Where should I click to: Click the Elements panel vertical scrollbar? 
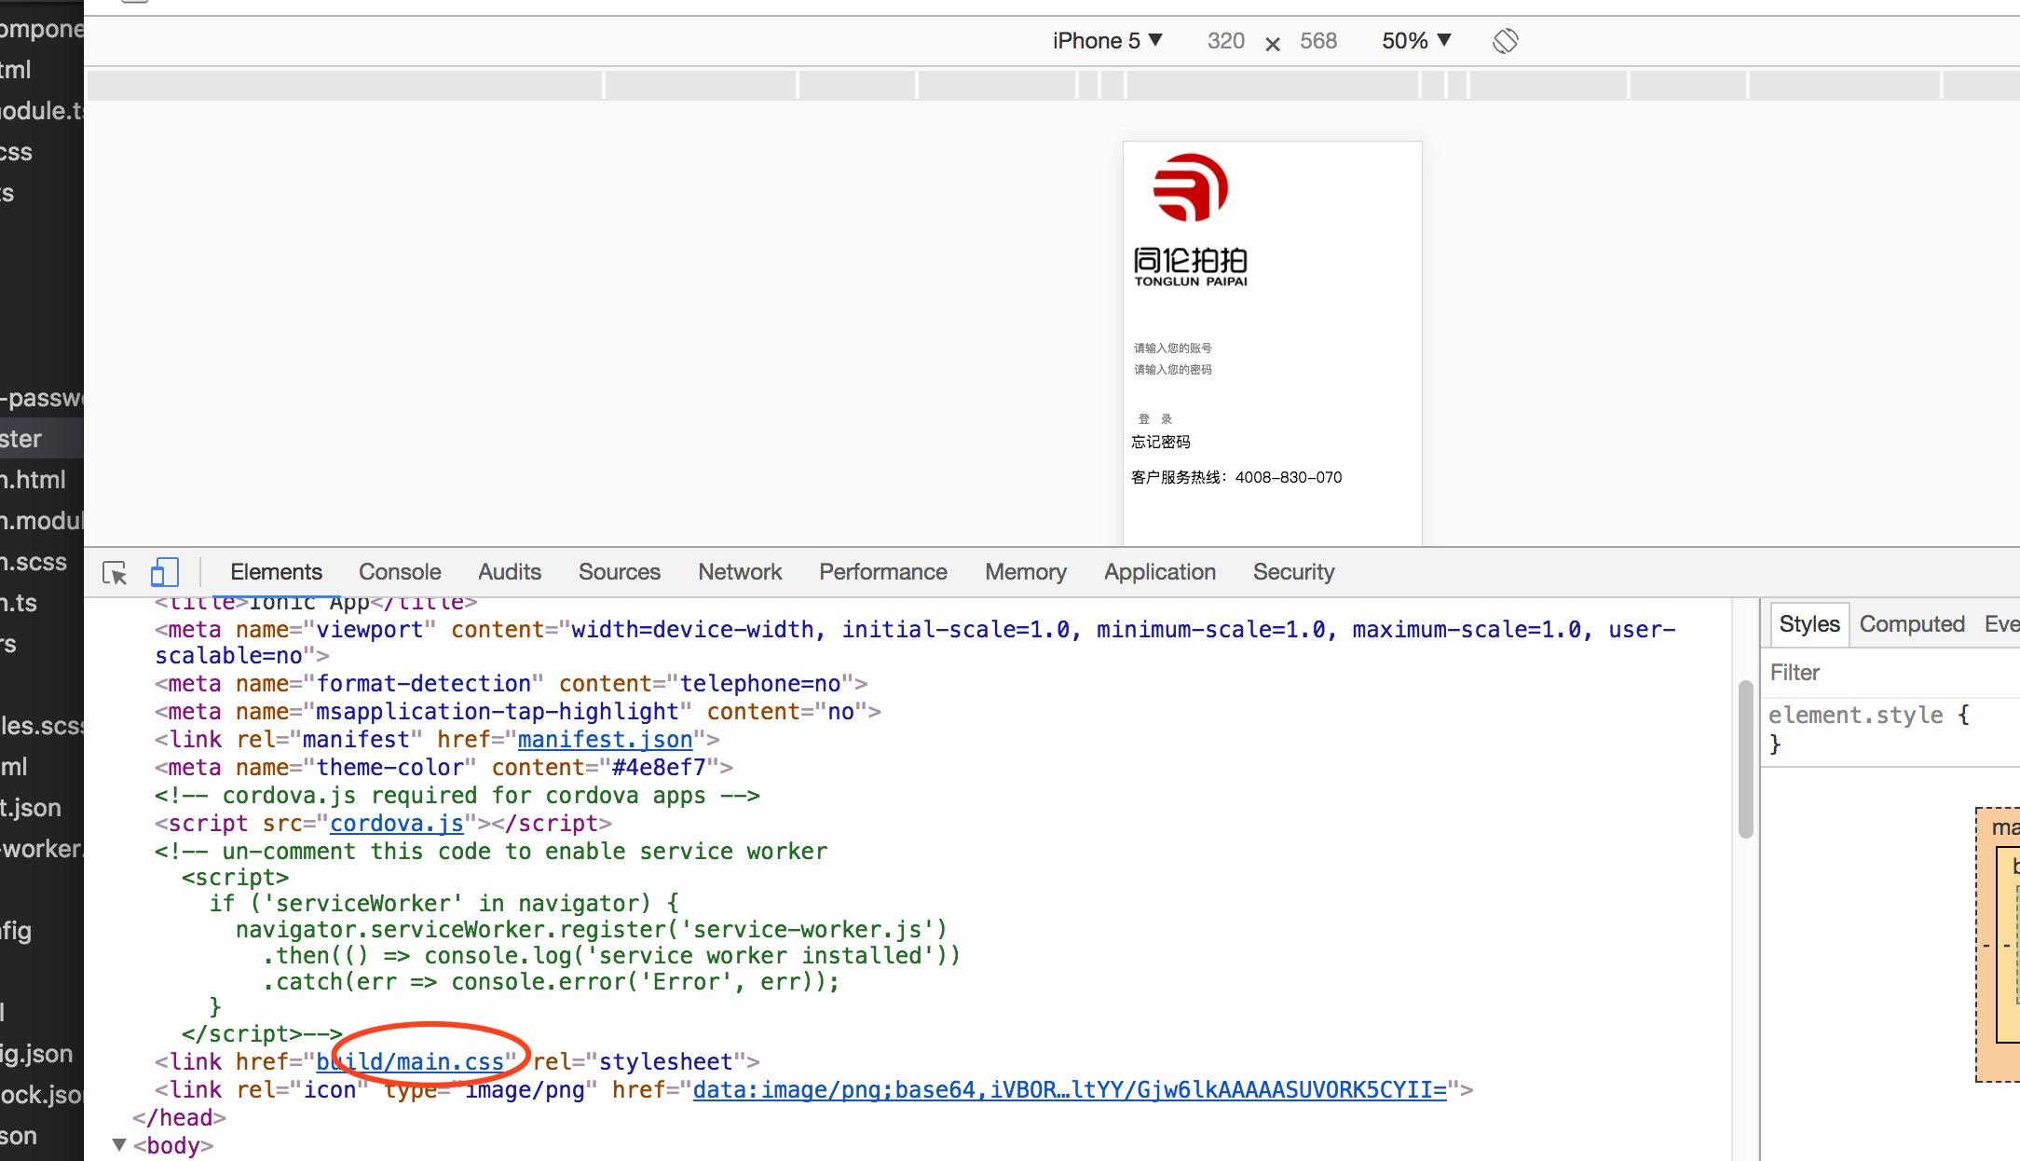(x=1745, y=759)
